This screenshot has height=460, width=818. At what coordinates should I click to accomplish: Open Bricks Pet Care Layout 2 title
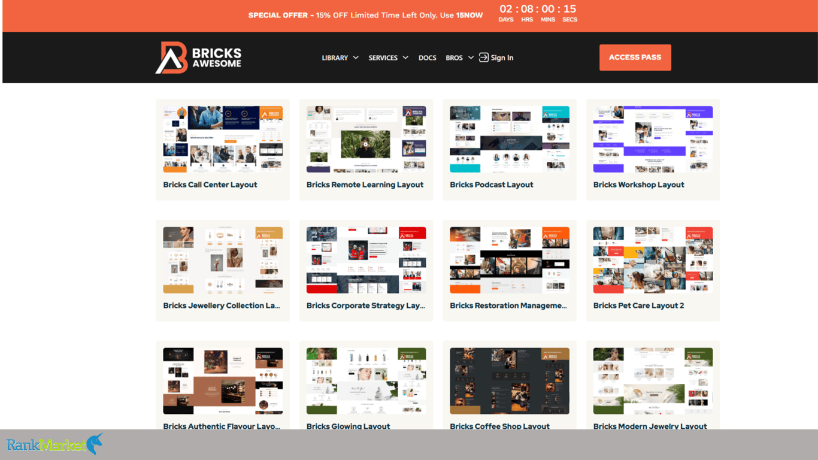coord(638,305)
